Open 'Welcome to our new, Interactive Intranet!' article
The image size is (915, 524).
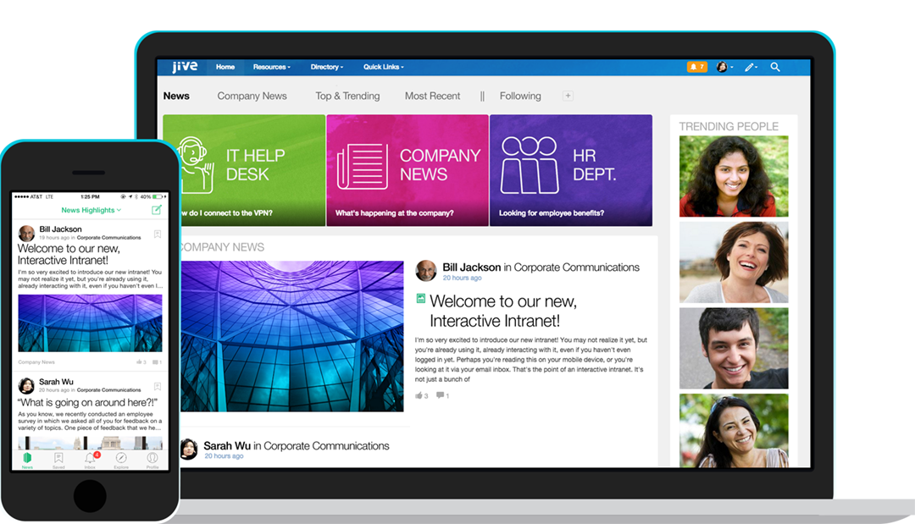(503, 311)
